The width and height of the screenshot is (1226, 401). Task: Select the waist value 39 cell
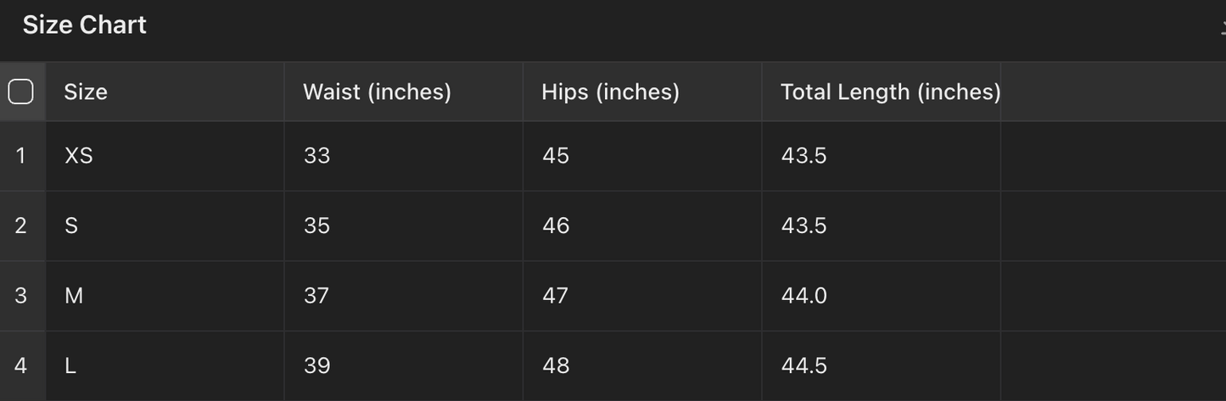tap(316, 365)
